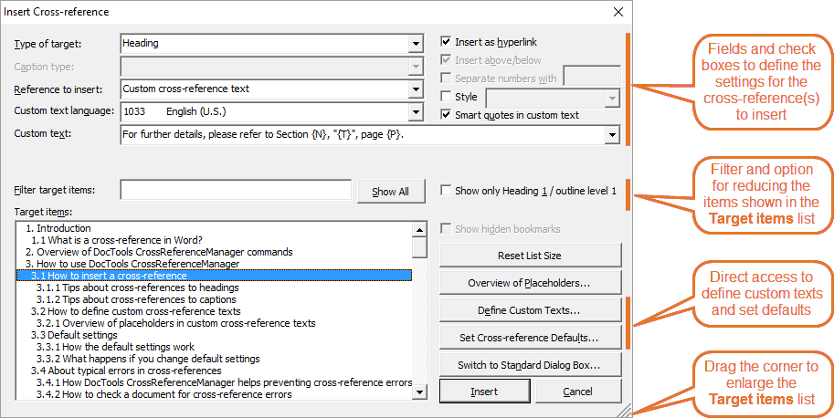Open Set Cross-reference Defaults
Screen dimensions: 834x418
click(x=531, y=338)
